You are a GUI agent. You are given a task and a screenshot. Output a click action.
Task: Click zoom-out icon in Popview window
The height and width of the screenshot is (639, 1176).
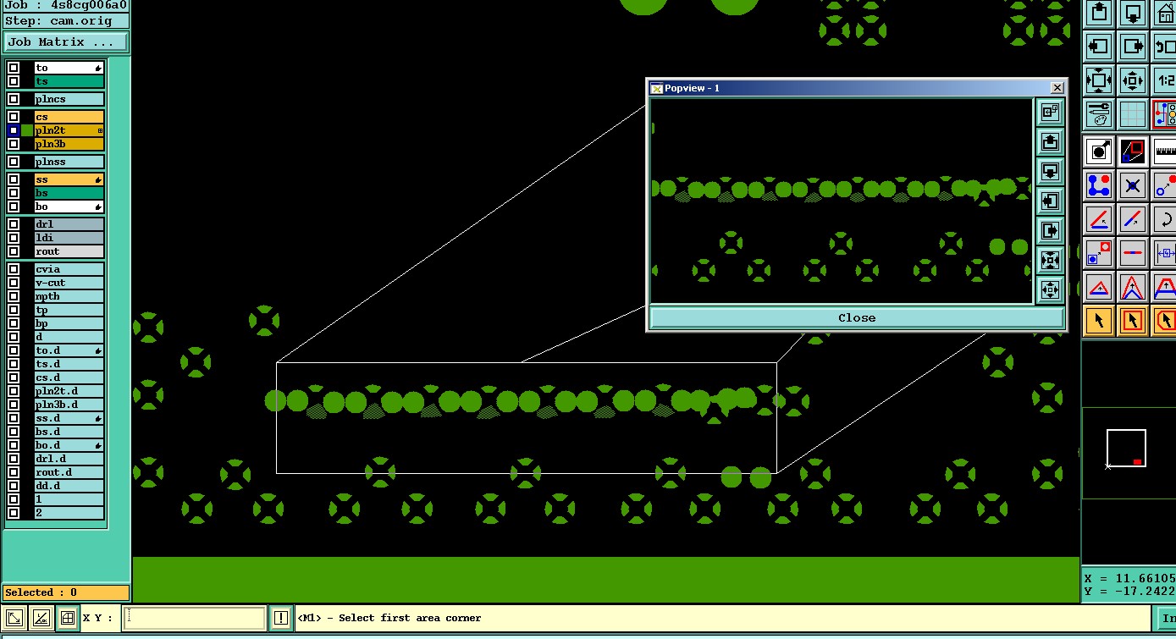click(x=1050, y=289)
